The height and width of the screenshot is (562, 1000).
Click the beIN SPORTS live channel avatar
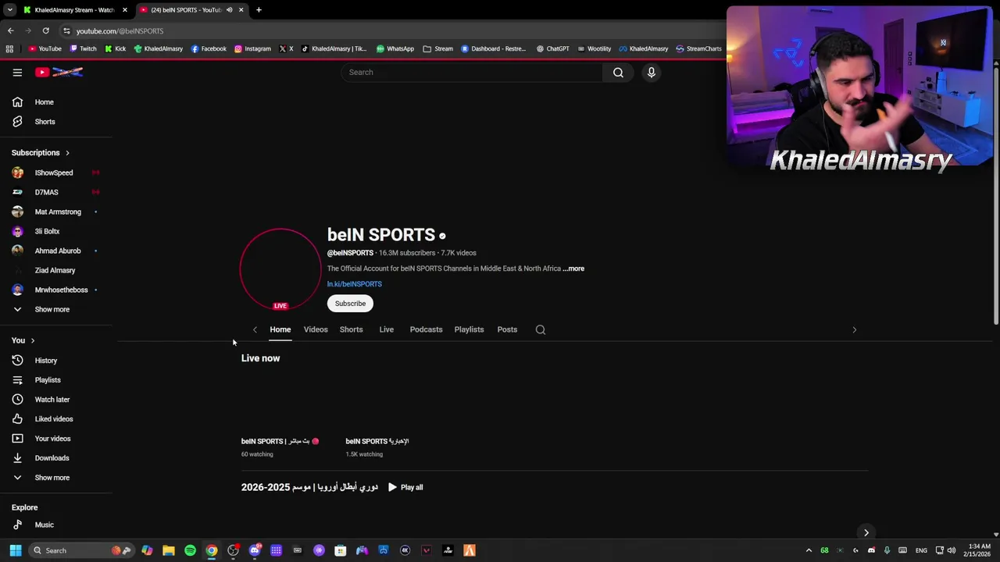click(x=280, y=269)
